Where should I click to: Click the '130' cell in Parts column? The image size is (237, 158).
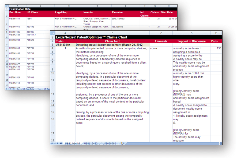pyautogui.click(x=216, y=48)
